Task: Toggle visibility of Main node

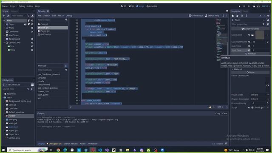Action: pos(32,20)
